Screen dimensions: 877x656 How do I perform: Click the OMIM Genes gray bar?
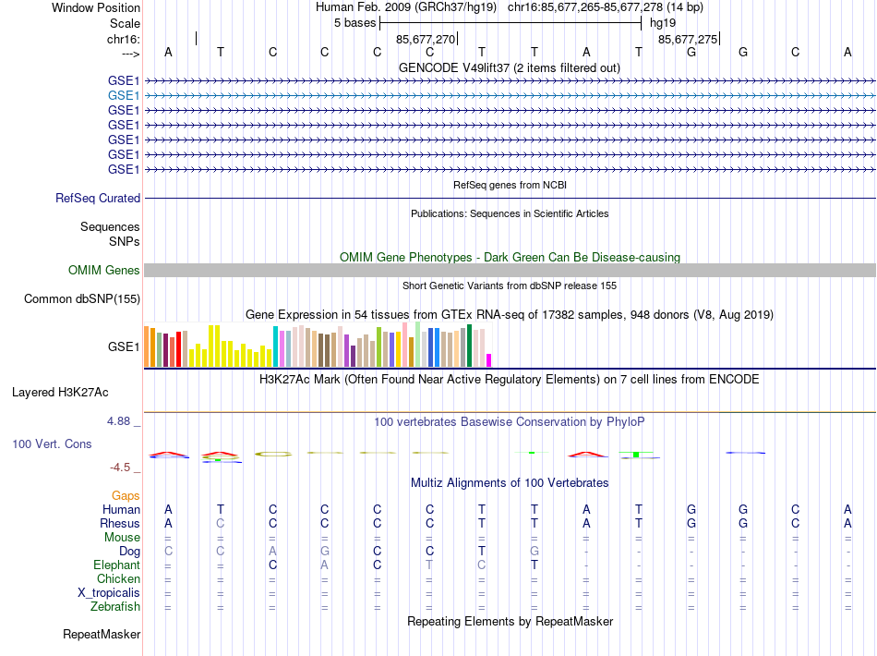coord(510,271)
